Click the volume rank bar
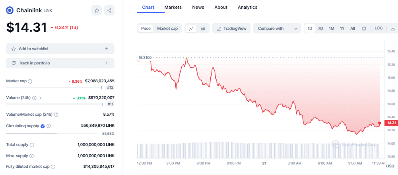 coord(54,104)
